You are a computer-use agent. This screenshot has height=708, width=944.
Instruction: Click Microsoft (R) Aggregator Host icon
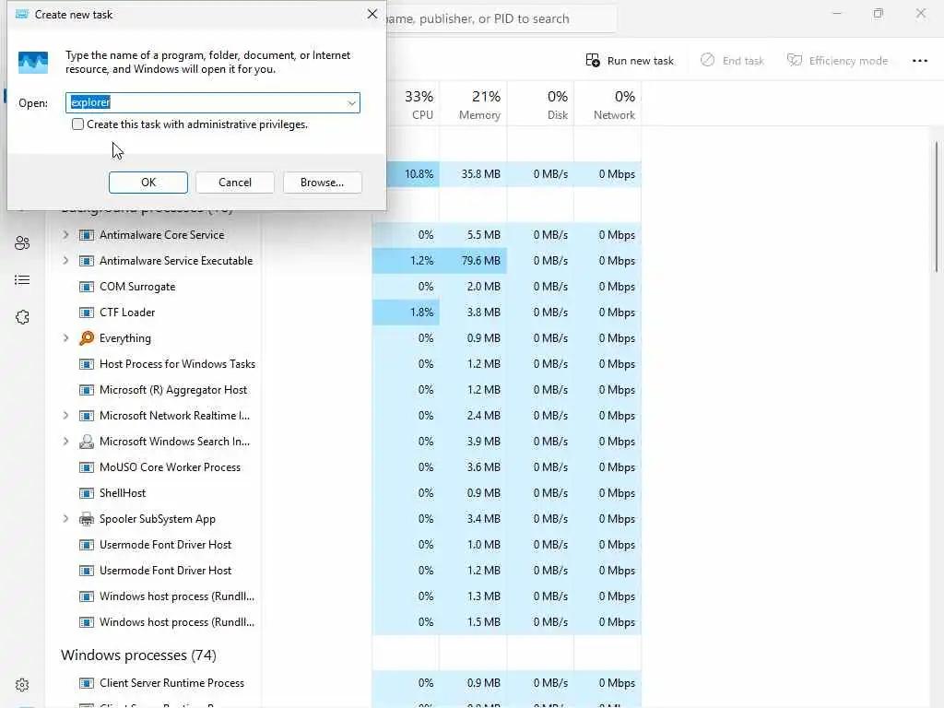tap(87, 390)
